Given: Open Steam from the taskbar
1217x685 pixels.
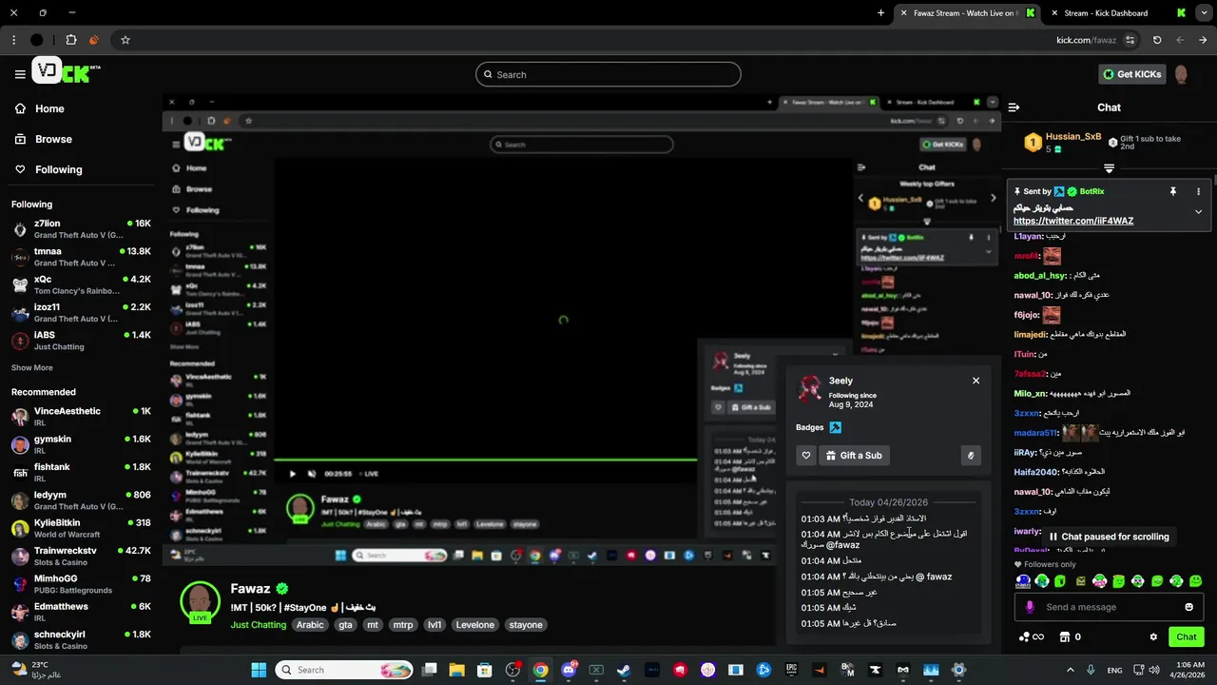Looking at the screenshot, I should pos(624,670).
